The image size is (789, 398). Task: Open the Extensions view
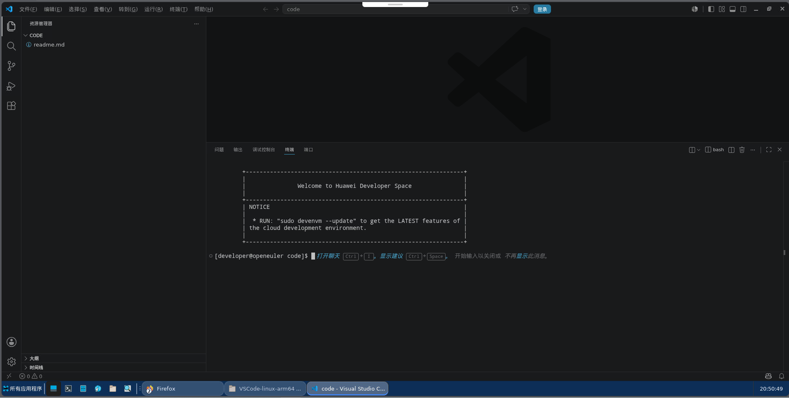tap(12, 106)
